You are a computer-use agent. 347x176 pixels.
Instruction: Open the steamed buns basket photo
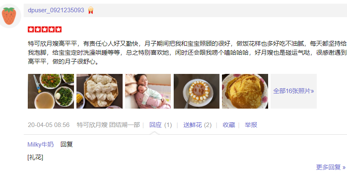[x=99, y=91]
